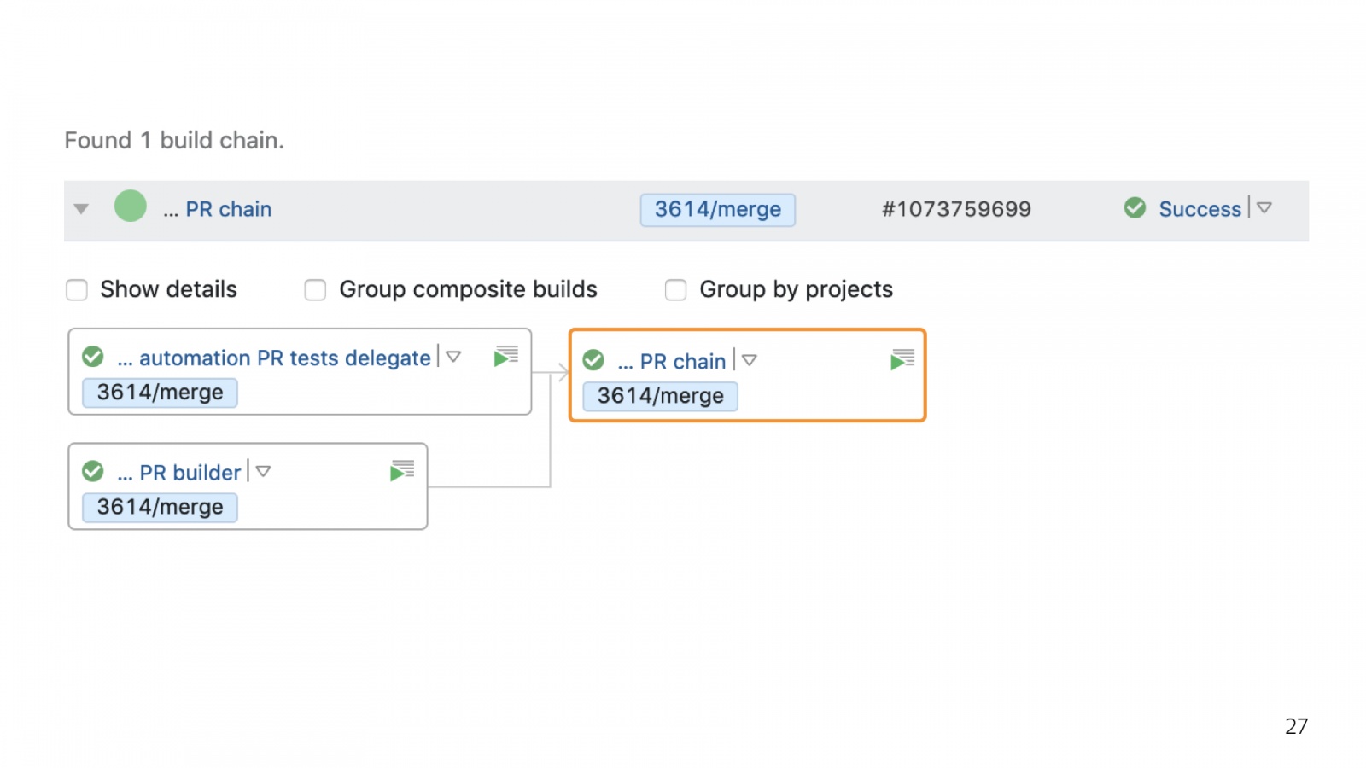The height and width of the screenshot is (768, 1366).
Task: Click 3614/merge tag under PR builder
Action: pos(161,507)
